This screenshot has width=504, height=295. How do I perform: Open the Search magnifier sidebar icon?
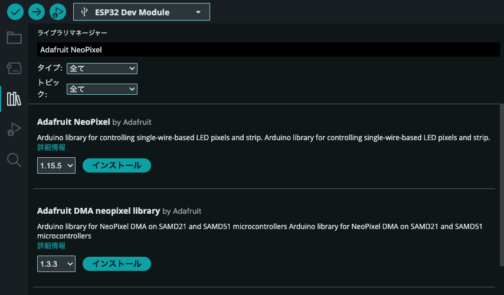pyautogui.click(x=14, y=160)
